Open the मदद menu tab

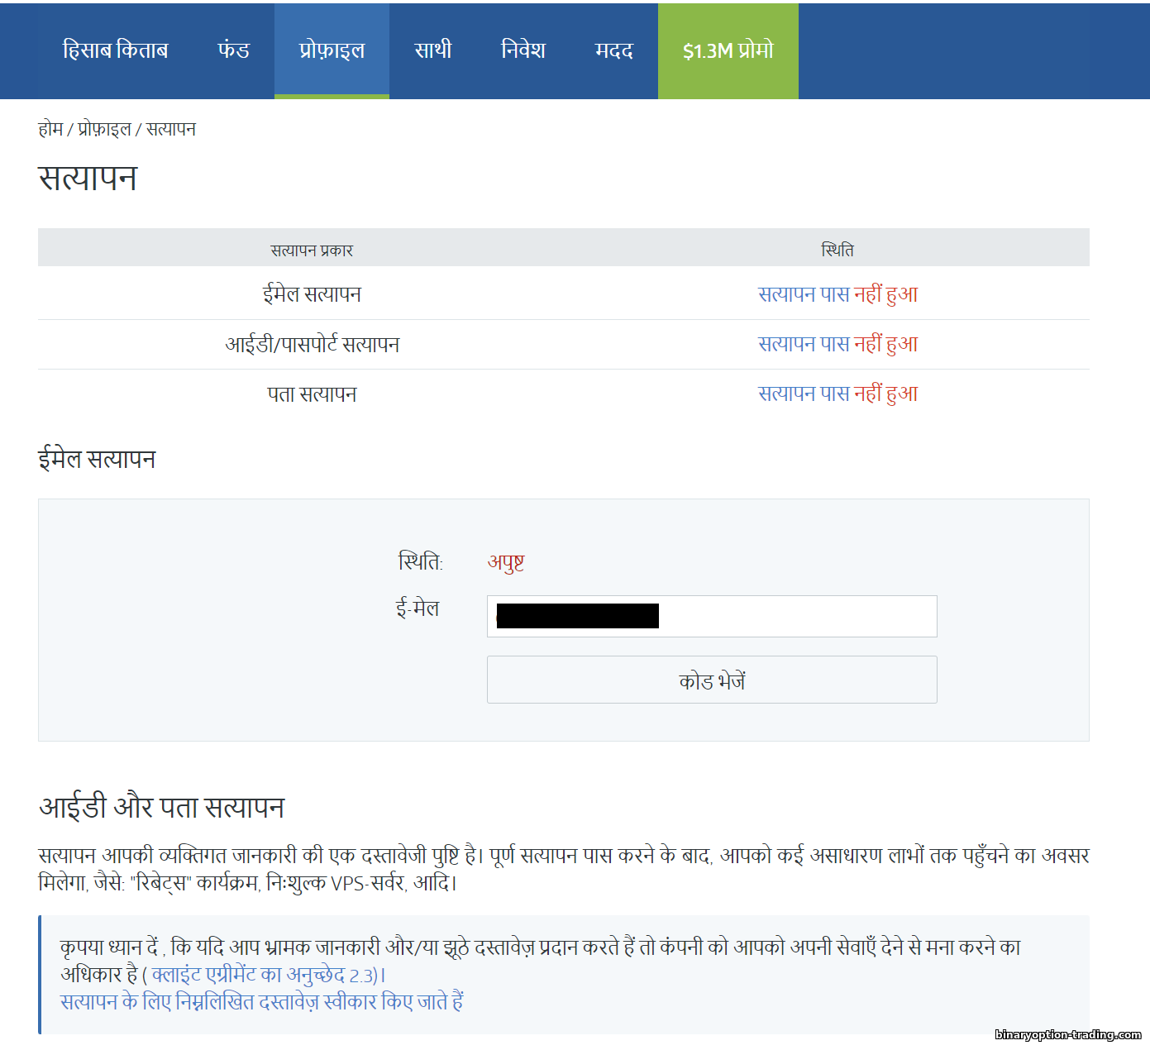[613, 50]
